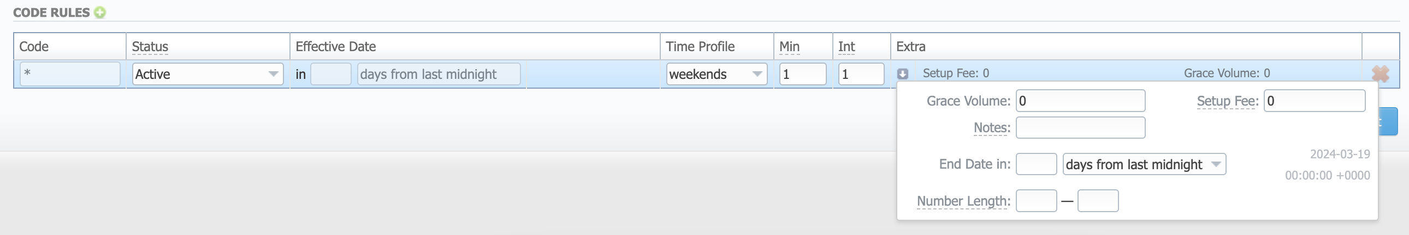Delete the code rule row
Viewport: 1409px width, 235px height.
[x=1380, y=74]
